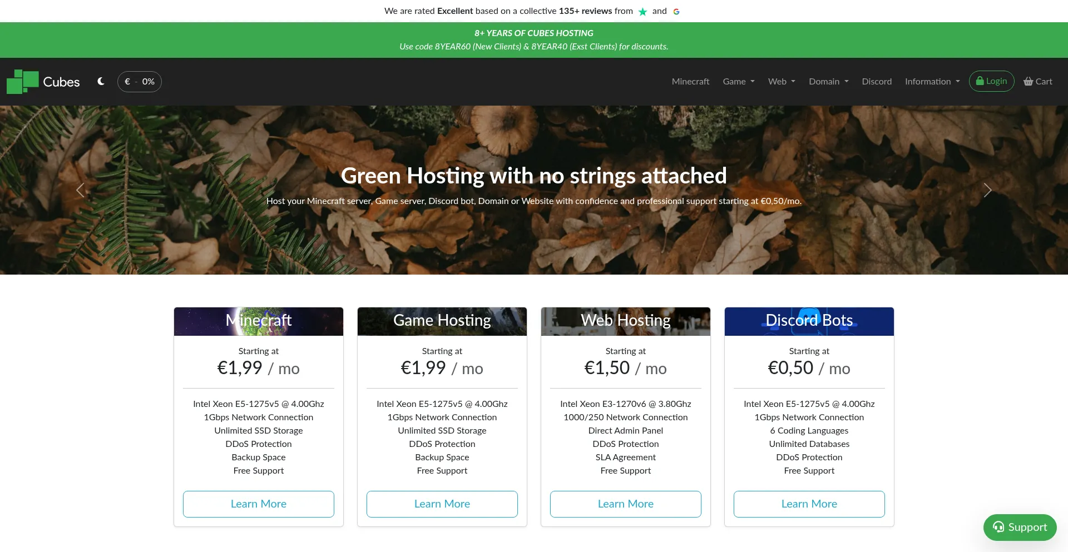This screenshot has height=552, width=1068.
Task: Click the Login button
Action: [x=991, y=81]
